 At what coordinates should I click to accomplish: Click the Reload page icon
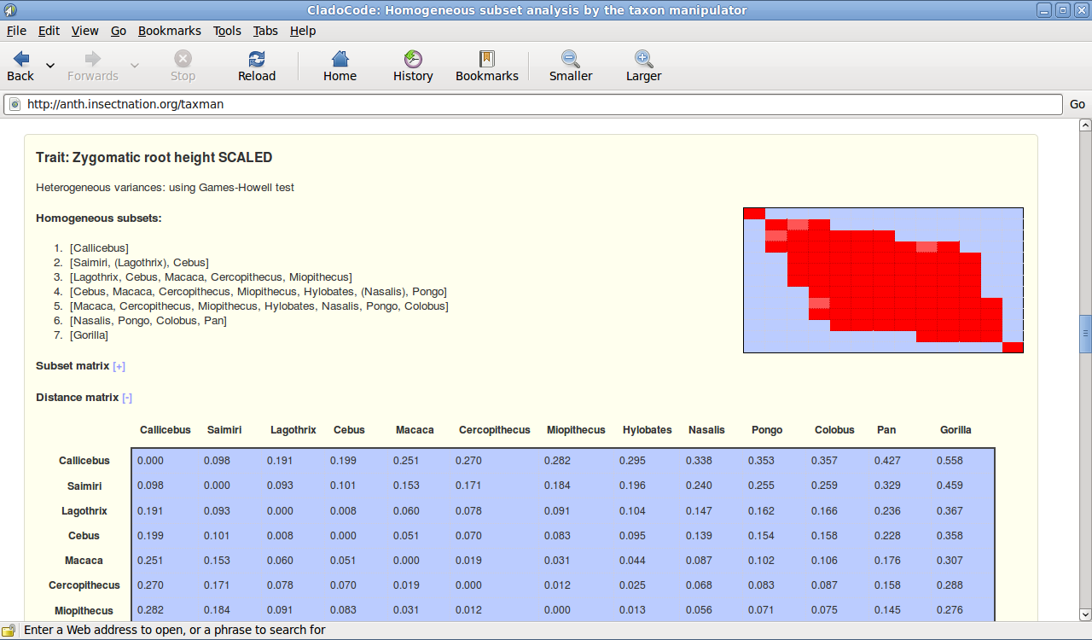[257, 59]
